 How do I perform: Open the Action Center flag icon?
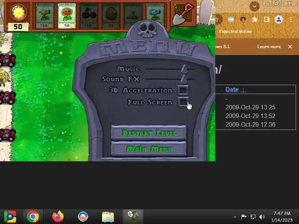point(244,217)
